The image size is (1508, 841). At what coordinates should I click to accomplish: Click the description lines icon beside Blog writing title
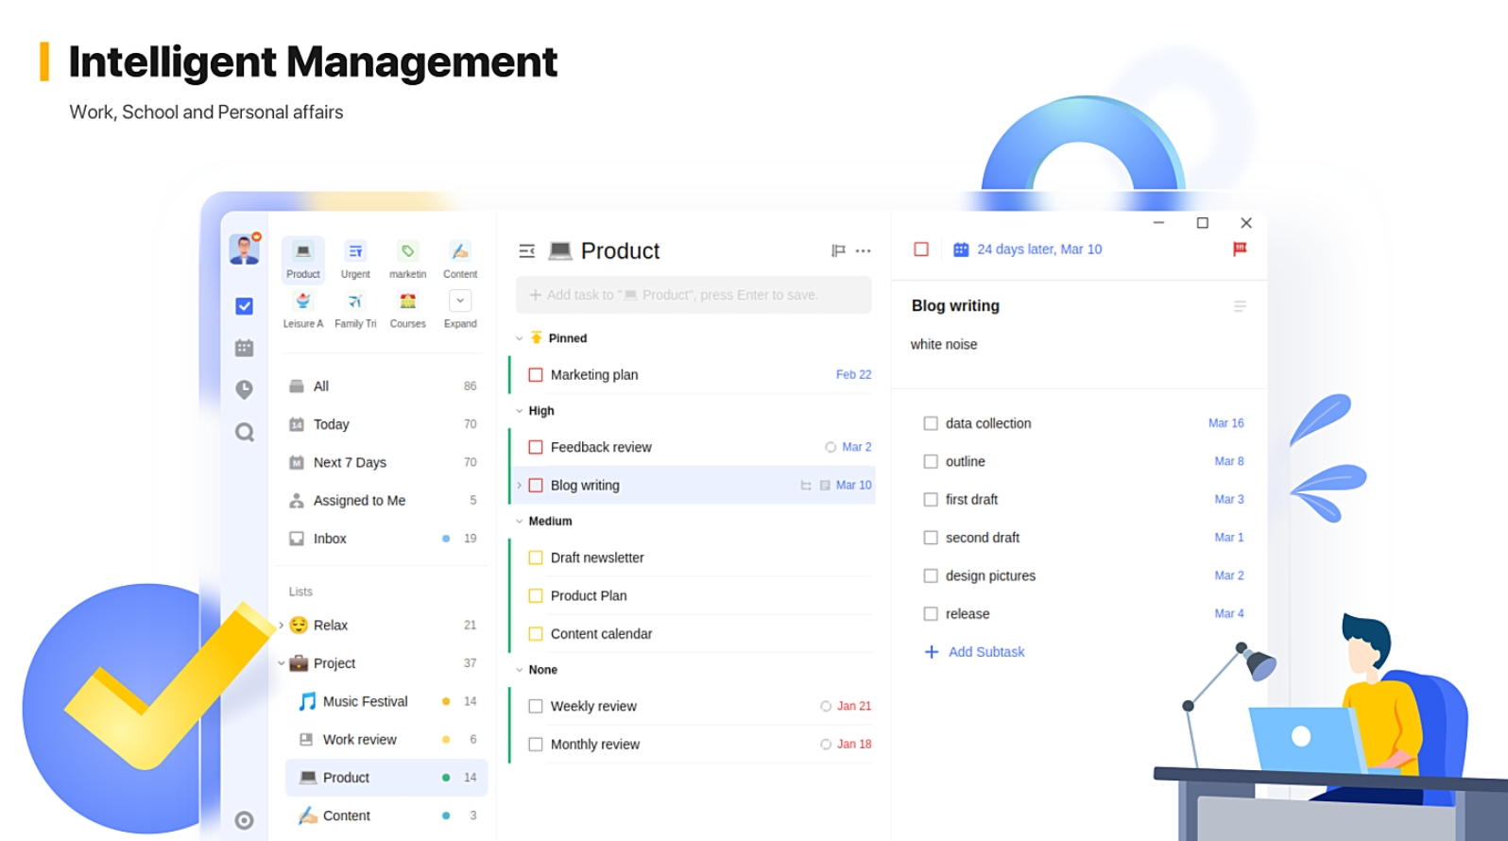click(1240, 306)
